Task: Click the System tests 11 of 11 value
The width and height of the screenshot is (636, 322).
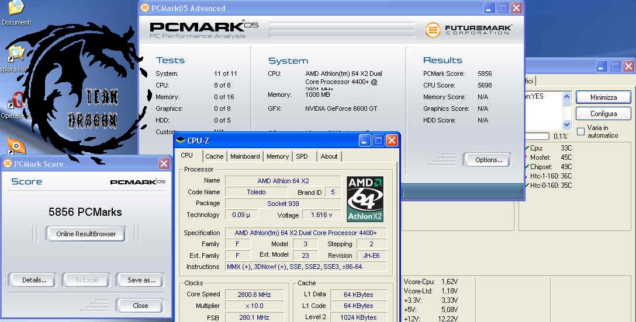Action: tap(225, 73)
